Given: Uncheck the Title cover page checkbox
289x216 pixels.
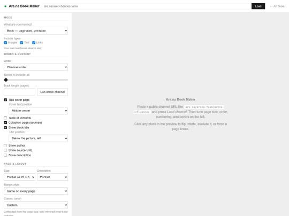Looking at the screenshot, I should (x=5, y=100).
